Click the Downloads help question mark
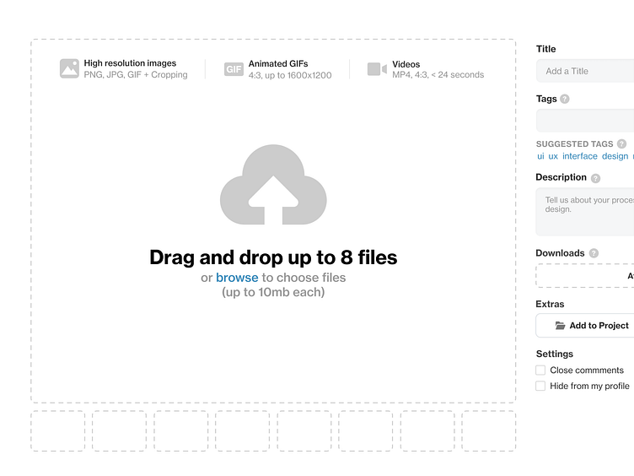The width and height of the screenshot is (634, 476). coord(594,253)
